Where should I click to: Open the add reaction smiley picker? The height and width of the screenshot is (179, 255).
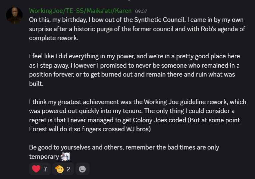[x=82, y=169]
